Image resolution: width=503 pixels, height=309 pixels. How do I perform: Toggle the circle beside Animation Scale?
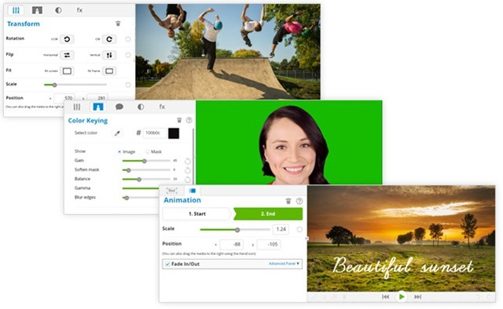click(x=299, y=229)
